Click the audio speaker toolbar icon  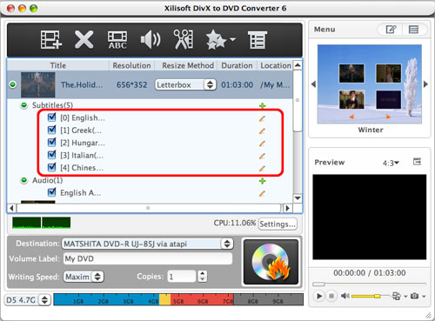[x=151, y=40]
